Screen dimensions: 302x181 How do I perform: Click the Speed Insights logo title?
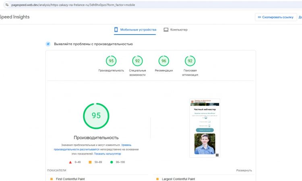pos(14,17)
